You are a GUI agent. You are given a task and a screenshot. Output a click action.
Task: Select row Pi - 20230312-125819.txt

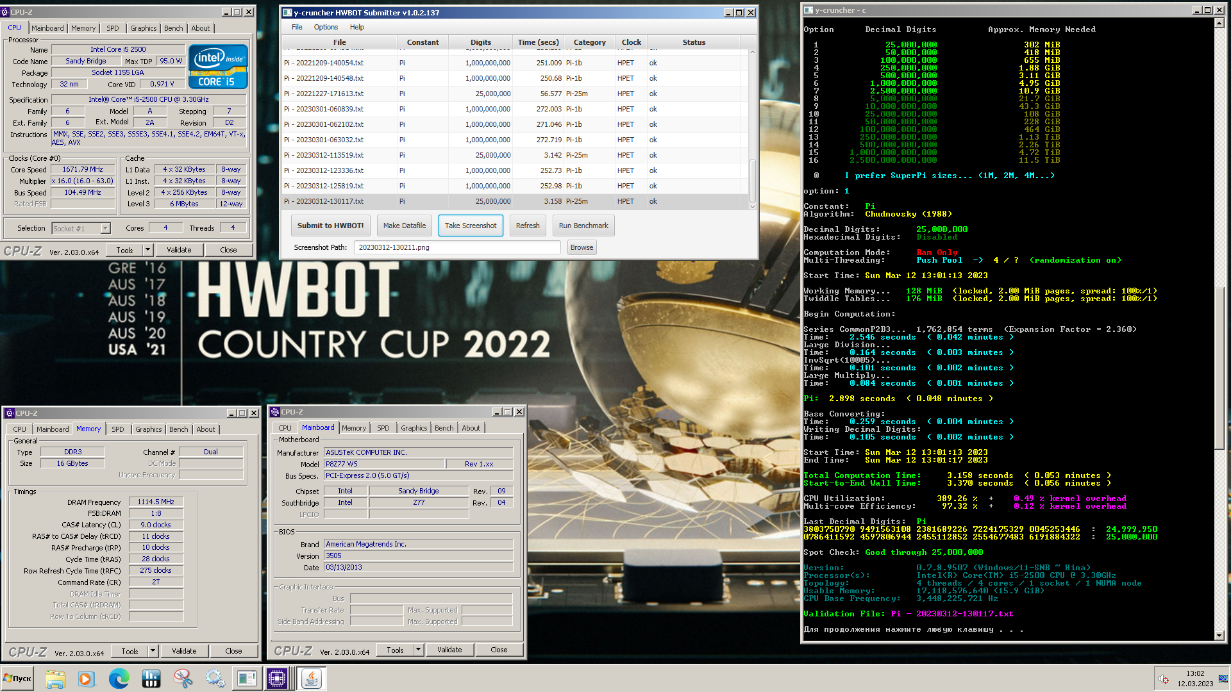click(515, 186)
